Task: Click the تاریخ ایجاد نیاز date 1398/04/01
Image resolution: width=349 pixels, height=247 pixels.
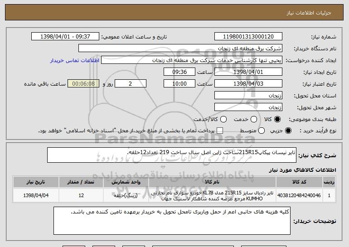Action: pyautogui.click(x=248, y=72)
